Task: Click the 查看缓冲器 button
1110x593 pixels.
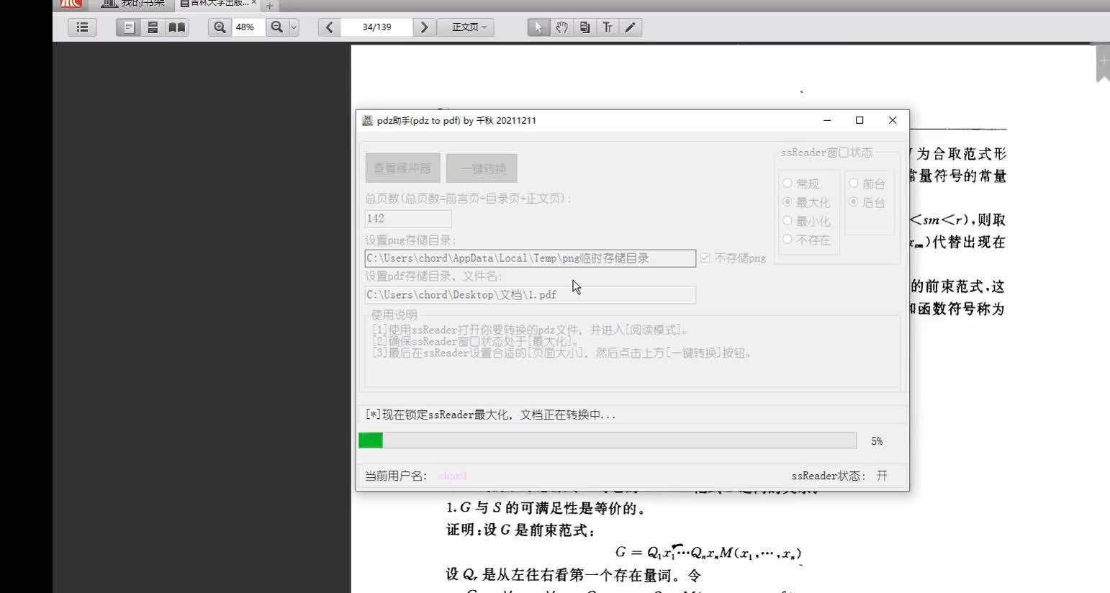Action: pos(402,167)
